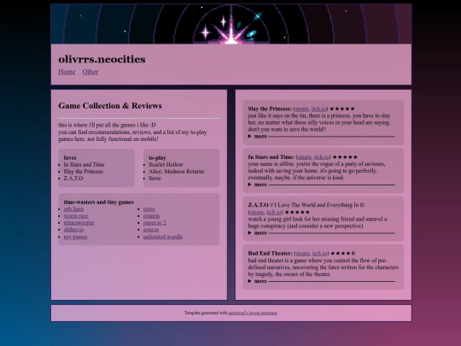Click 'In Stars and Time' in faves list
Image resolution: width=461 pixels, height=346 pixels.
[84, 165]
